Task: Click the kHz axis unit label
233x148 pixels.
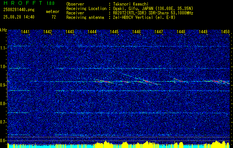Action: click(3, 30)
